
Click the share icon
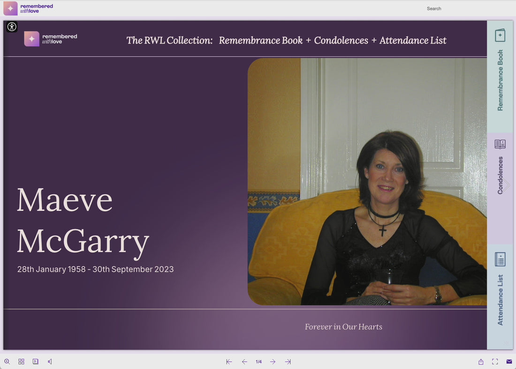pos(481,362)
